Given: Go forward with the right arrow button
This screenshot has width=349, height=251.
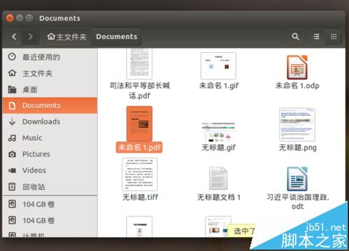Looking at the screenshot, I should [30, 36].
